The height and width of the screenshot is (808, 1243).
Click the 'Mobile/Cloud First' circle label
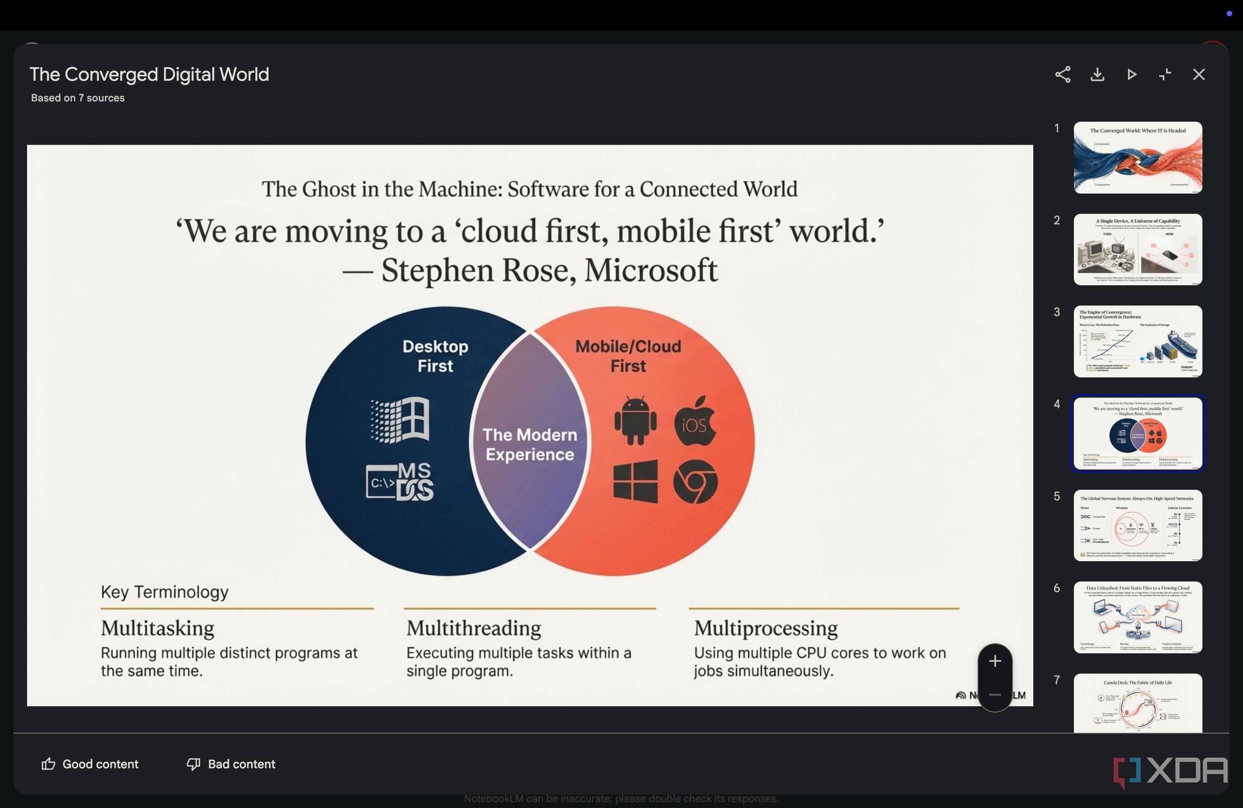(x=628, y=356)
